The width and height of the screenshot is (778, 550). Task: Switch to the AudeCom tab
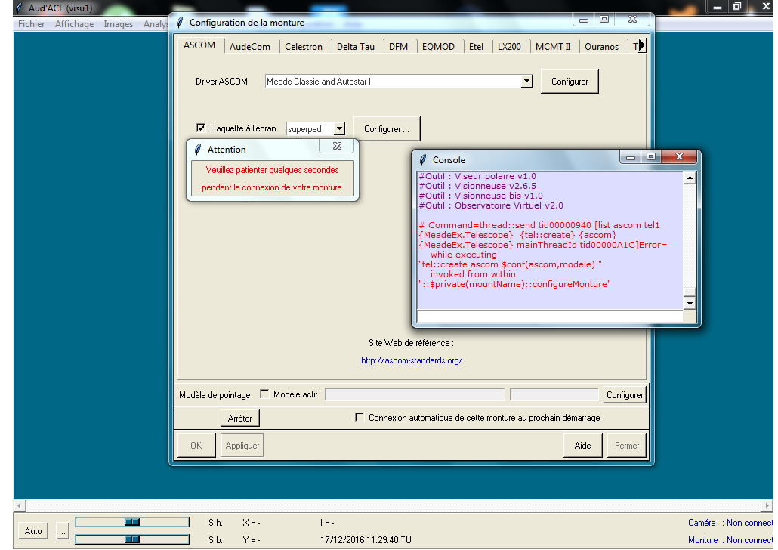coord(249,47)
